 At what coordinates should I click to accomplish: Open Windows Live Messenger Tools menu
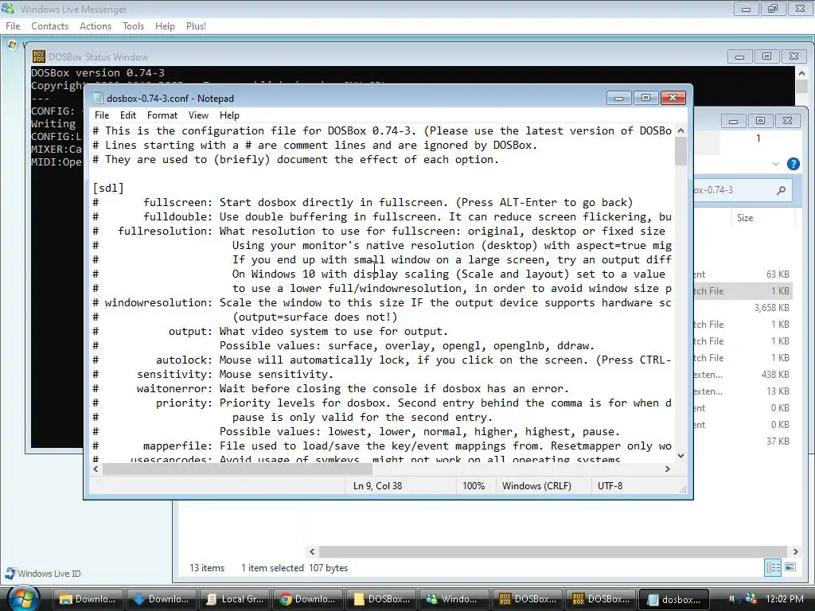[x=133, y=26]
